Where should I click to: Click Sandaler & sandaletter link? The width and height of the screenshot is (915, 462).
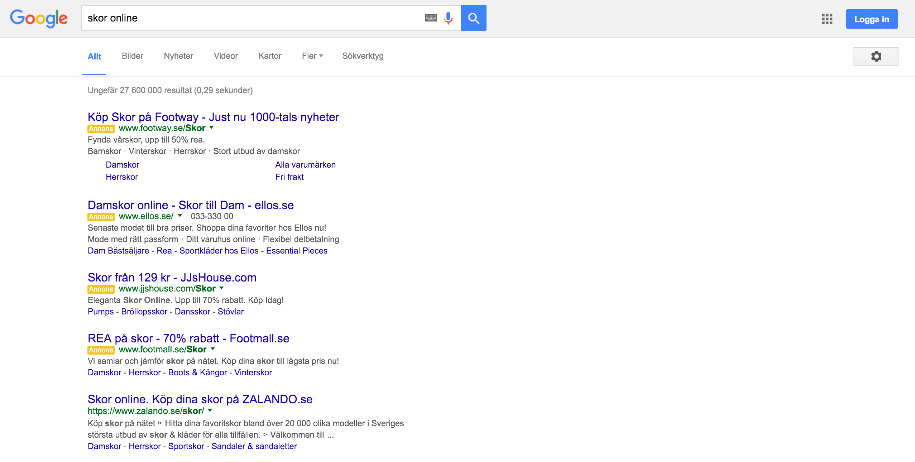(254, 446)
